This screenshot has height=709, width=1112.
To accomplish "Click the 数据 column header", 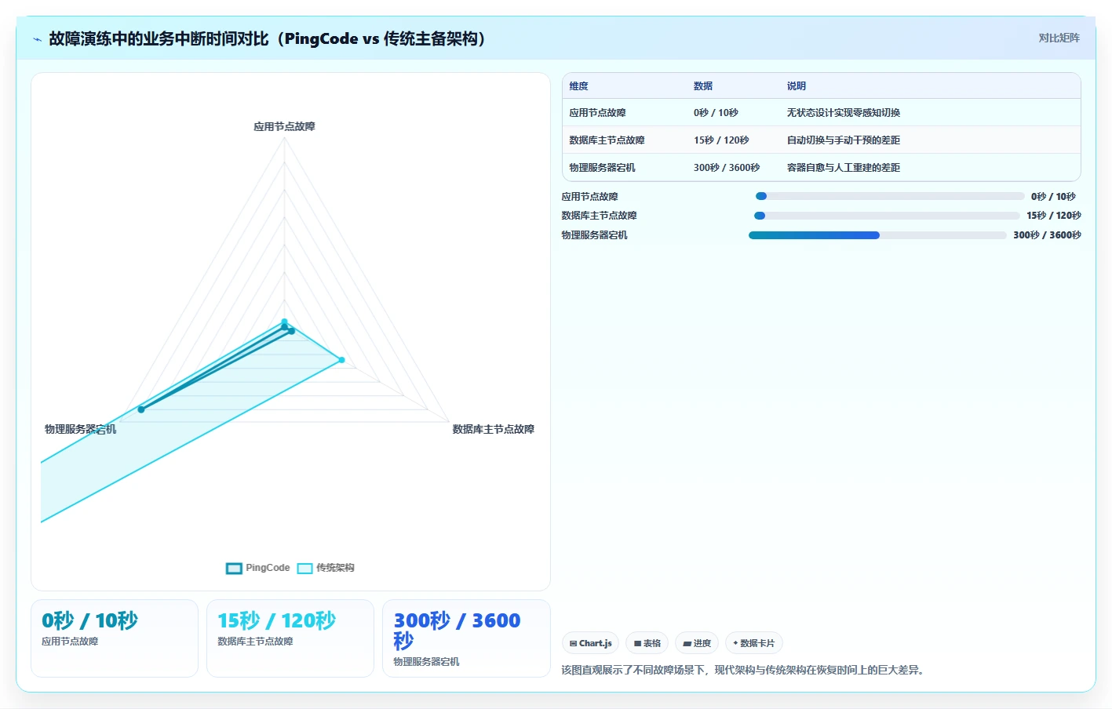I will tap(703, 86).
